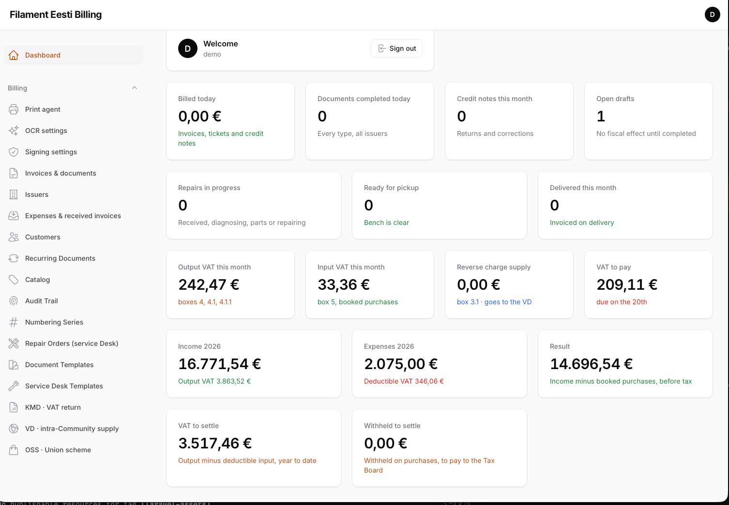Click the Numbering Series hash icon
This screenshot has width=729, height=505.
pyautogui.click(x=14, y=322)
